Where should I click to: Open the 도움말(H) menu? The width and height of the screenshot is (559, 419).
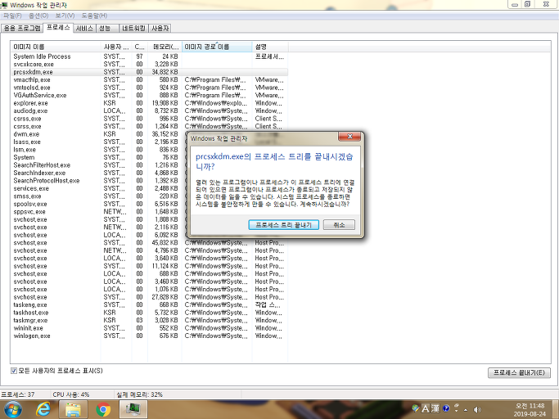[x=94, y=16]
